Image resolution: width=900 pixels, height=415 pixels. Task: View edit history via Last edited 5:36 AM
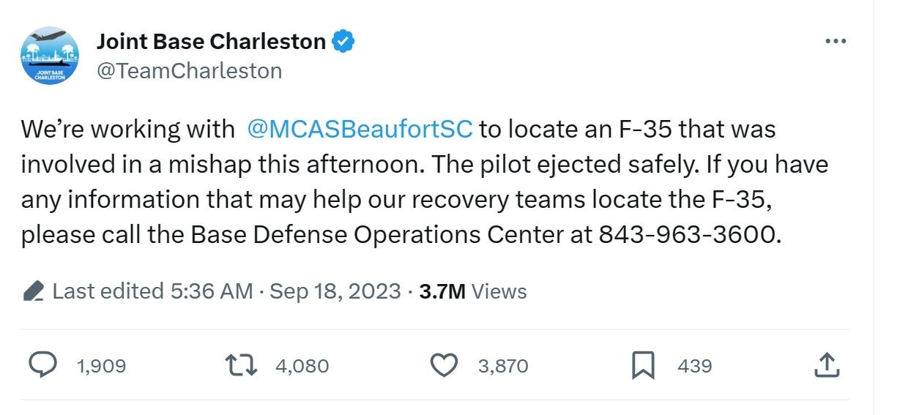[x=152, y=291]
